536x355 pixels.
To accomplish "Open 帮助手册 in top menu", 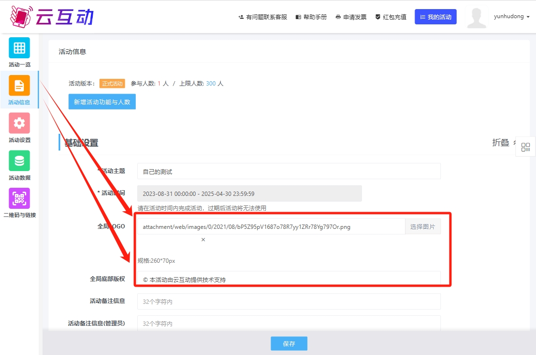I will click(311, 17).
